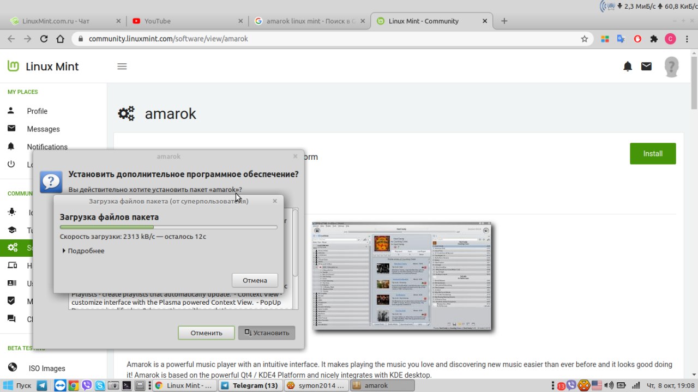
Task: Open the Пуск start menu
Action: click(x=19, y=385)
